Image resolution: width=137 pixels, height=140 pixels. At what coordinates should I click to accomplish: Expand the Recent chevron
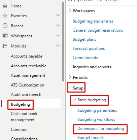58,26
